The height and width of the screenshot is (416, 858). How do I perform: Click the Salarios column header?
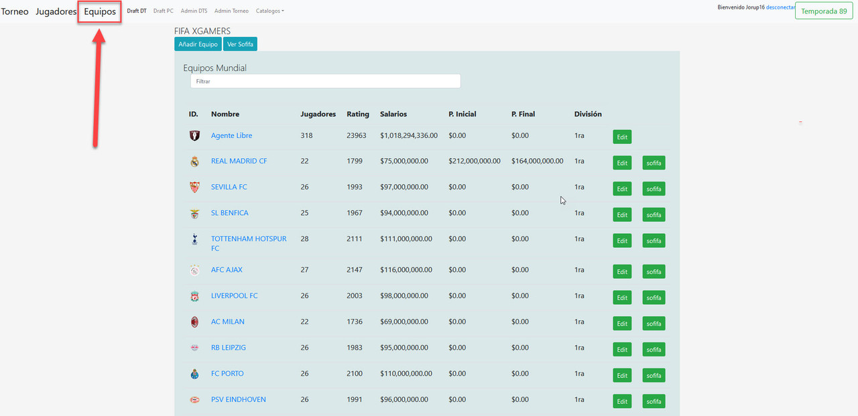click(393, 114)
